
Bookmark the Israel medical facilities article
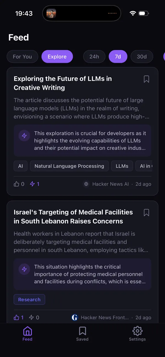(146, 213)
